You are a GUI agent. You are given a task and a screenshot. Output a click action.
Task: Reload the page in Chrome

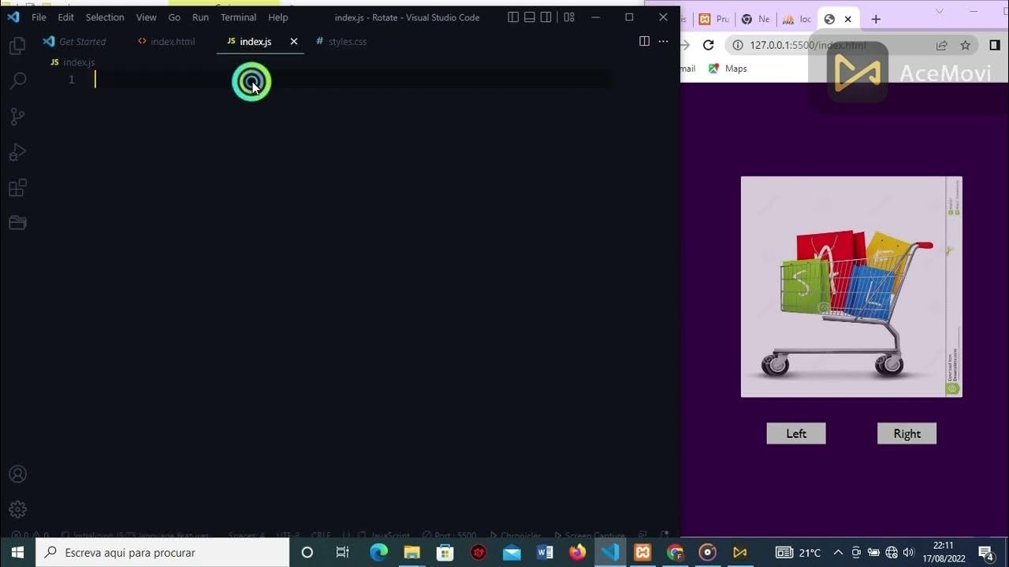708,45
